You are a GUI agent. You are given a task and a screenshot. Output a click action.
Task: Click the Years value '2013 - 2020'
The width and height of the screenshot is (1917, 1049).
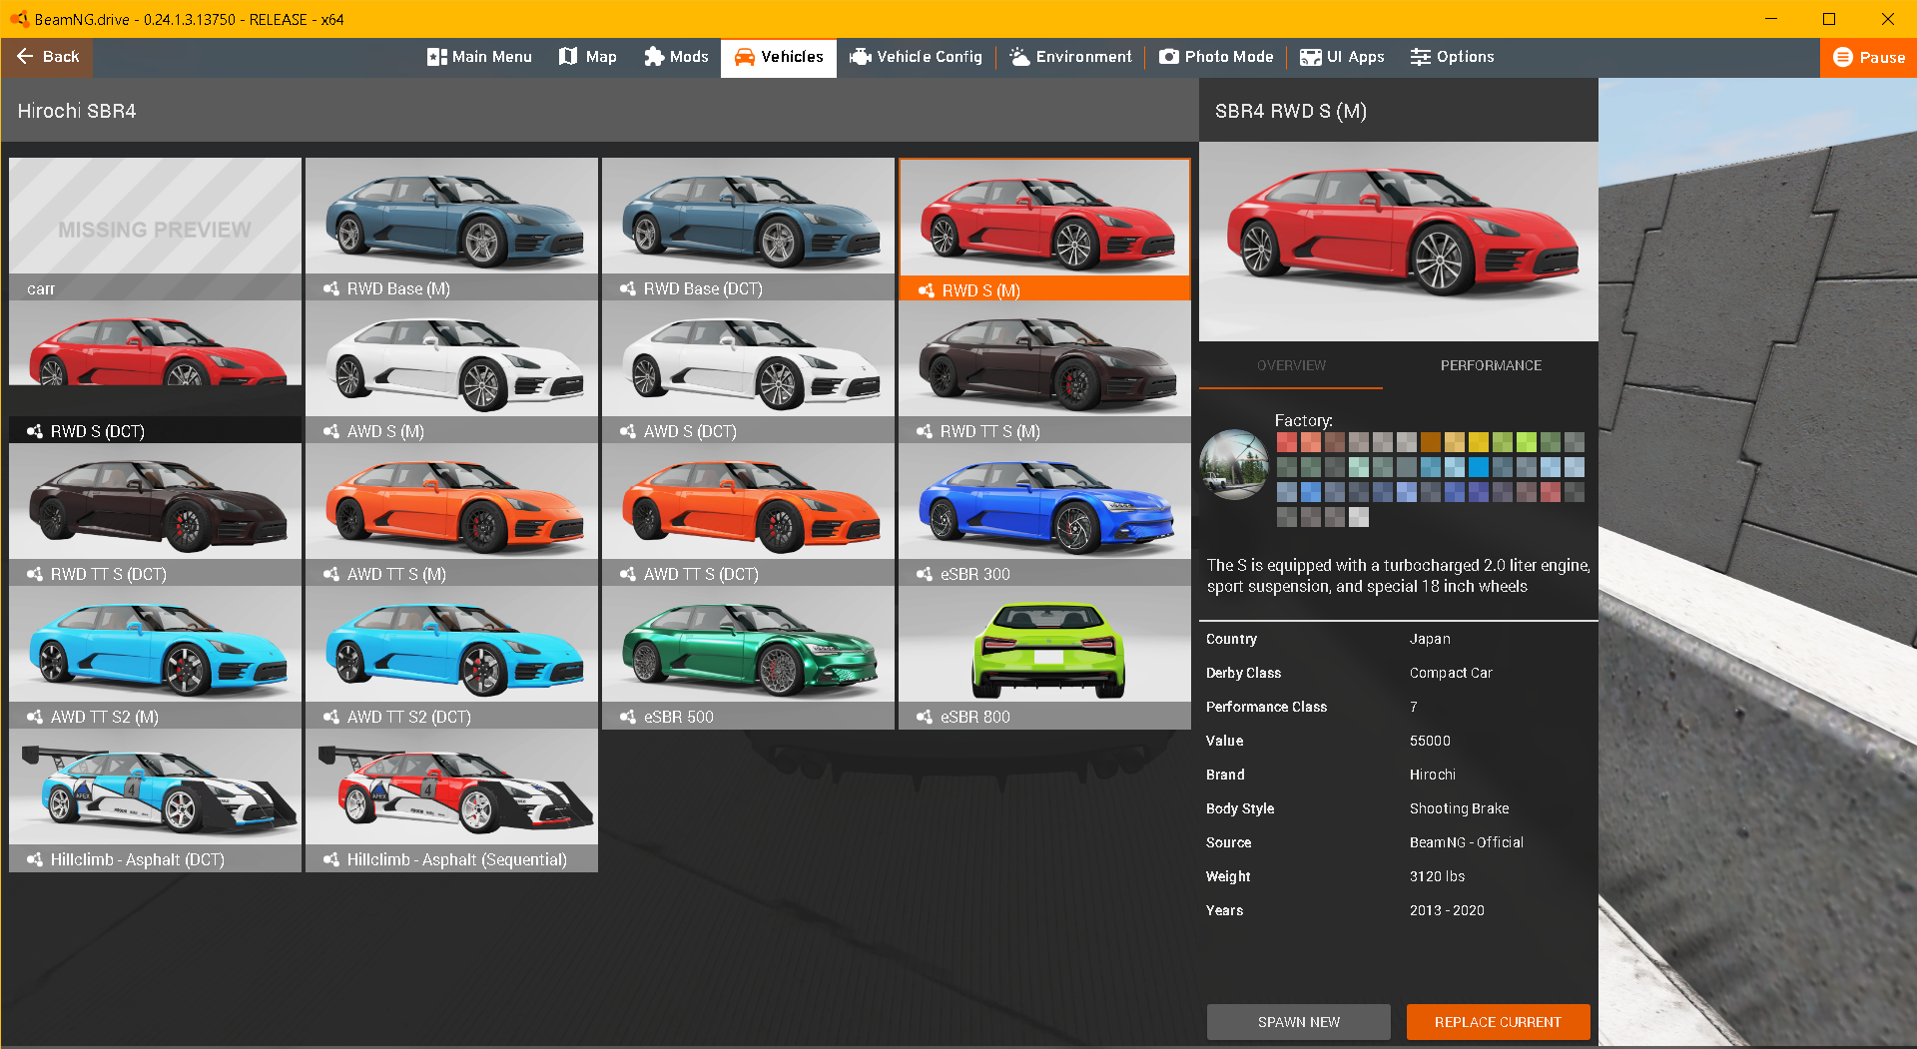pos(1447,910)
